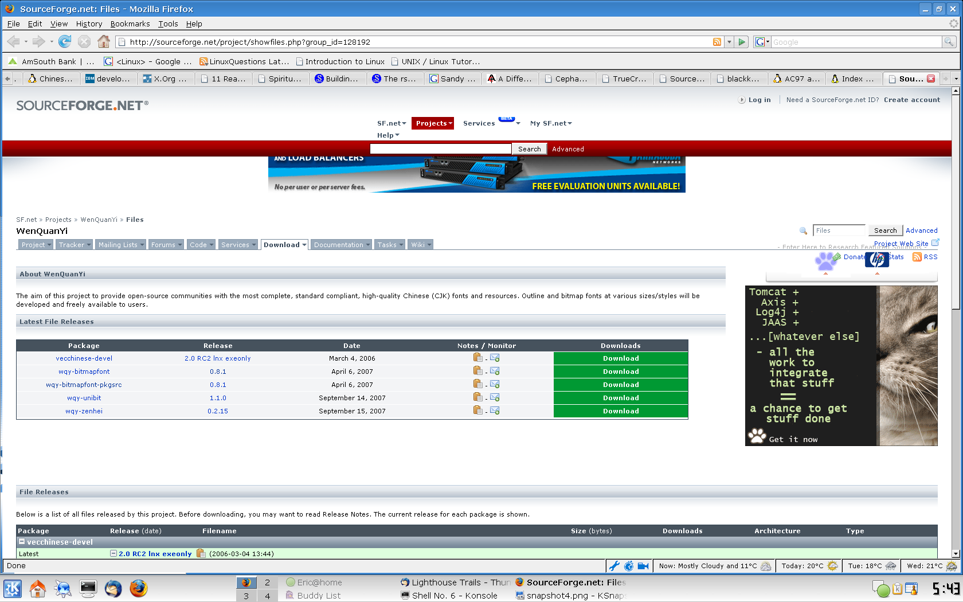Open the URL history dropdown arrow
The width and height of the screenshot is (963, 602).
tap(729, 42)
